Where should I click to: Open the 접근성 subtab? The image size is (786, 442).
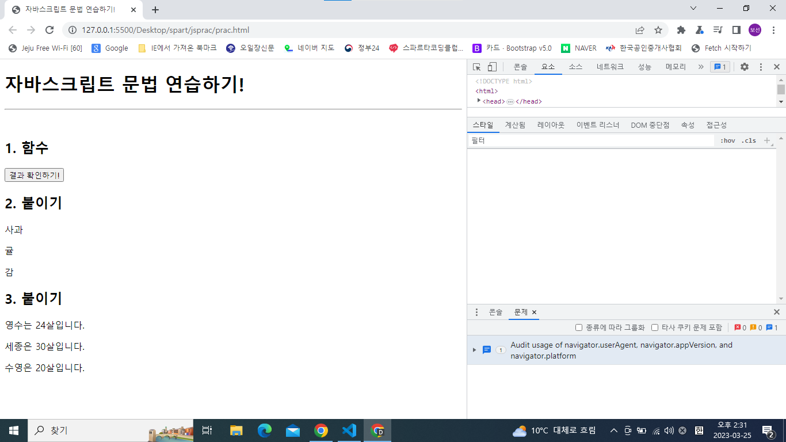pos(717,125)
